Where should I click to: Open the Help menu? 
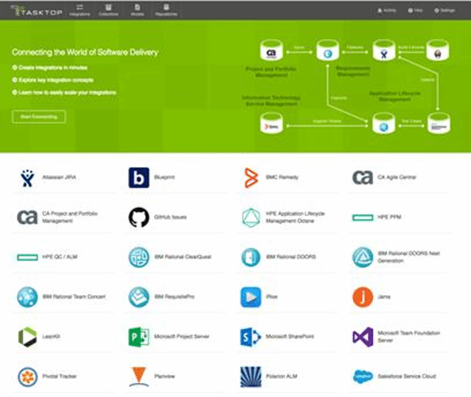pyautogui.click(x=415, y=10)
